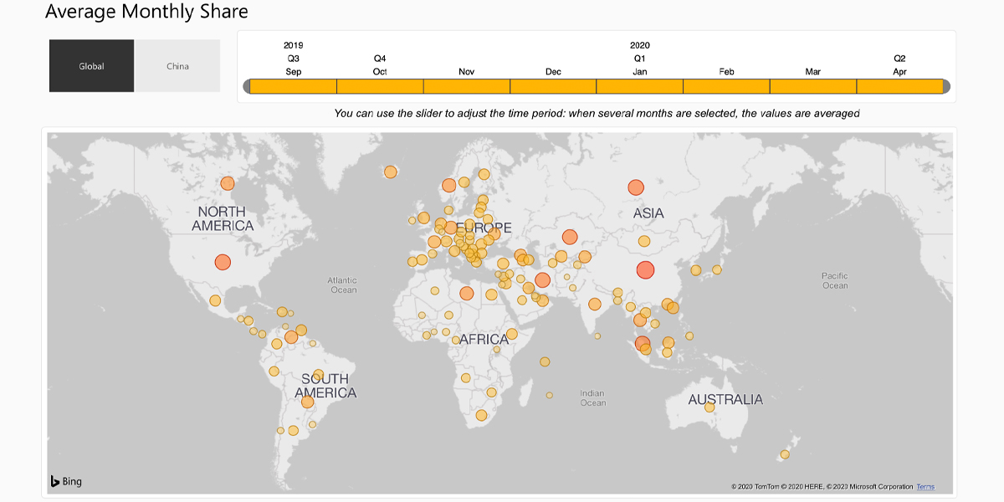Click the red bubble in central United States
Viewport: 1004px width, 502px height.
click(x=222, y=262)
